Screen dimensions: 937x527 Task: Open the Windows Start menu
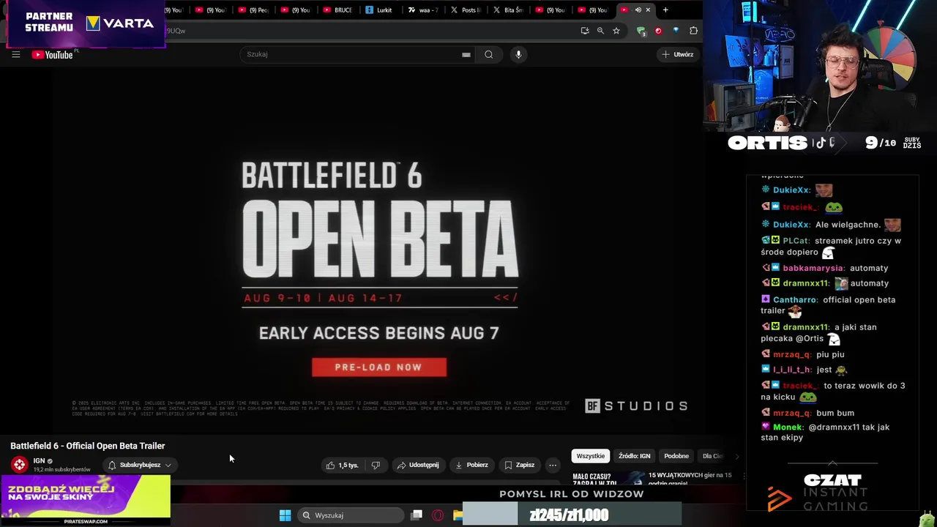285,515
